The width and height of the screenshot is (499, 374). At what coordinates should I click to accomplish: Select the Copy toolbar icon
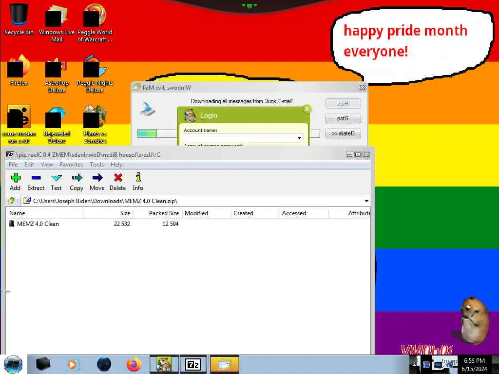click(x=77, y=182)
